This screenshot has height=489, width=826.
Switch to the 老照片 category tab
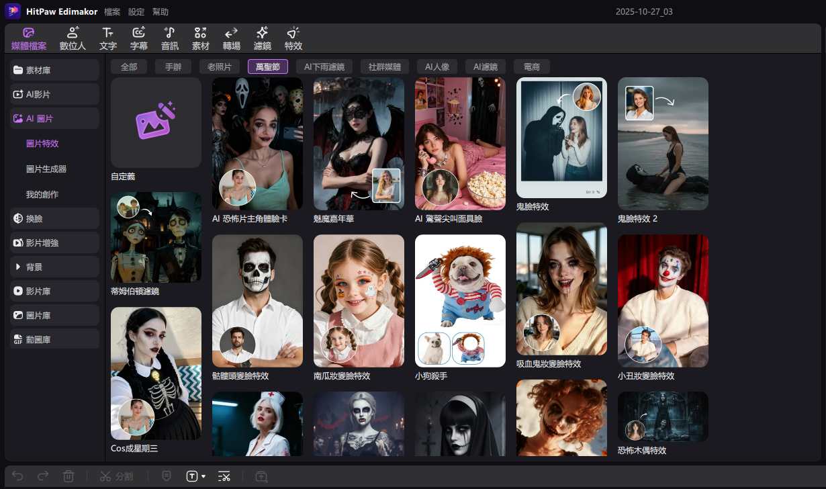point(219,66)
